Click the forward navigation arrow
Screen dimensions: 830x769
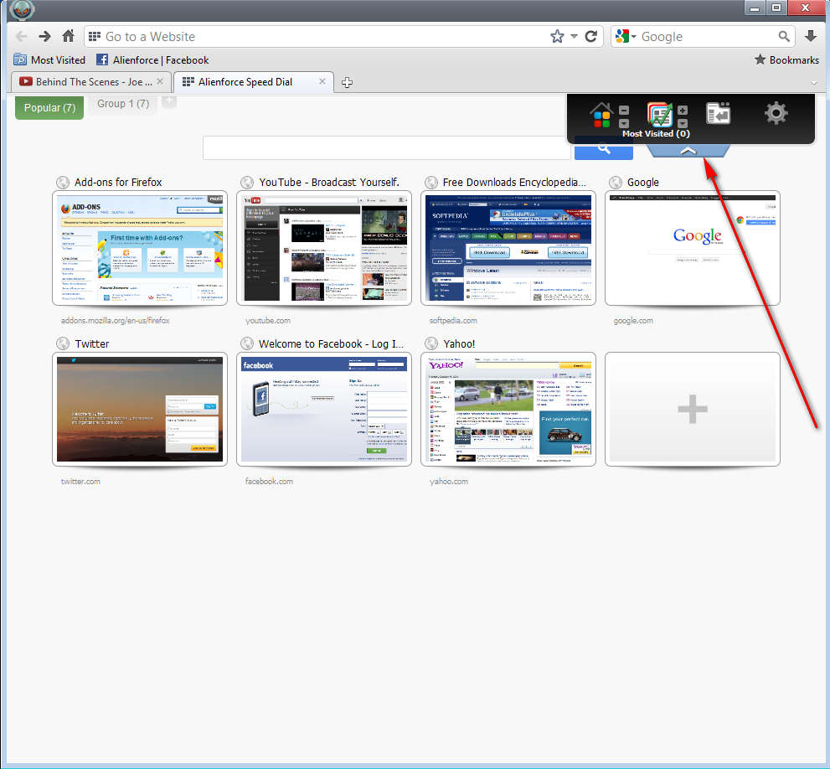tap(45, 37)
